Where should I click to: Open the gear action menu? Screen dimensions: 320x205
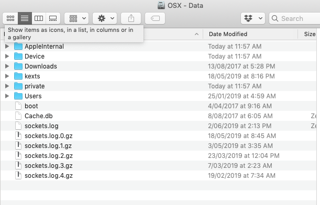[105, 18]
